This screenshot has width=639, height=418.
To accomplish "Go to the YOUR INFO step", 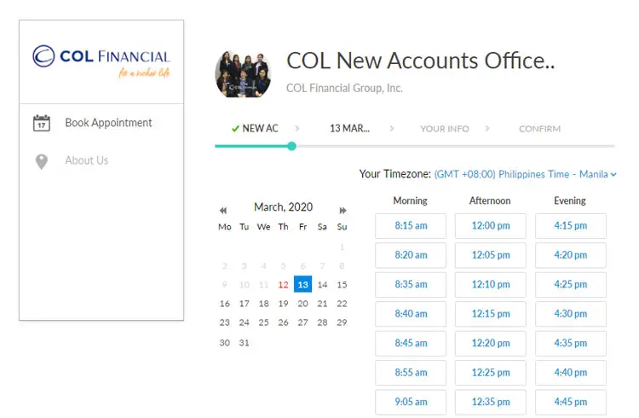I will tap(445, 129).
